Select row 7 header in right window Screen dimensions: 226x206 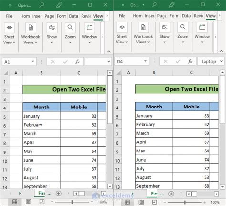pos(117,133)
